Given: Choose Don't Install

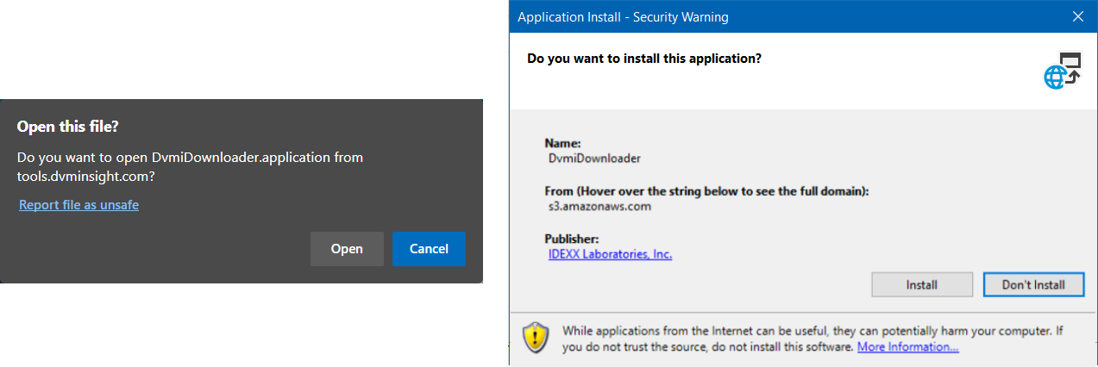Looking at the screenshot, I should coord(1033,284).
